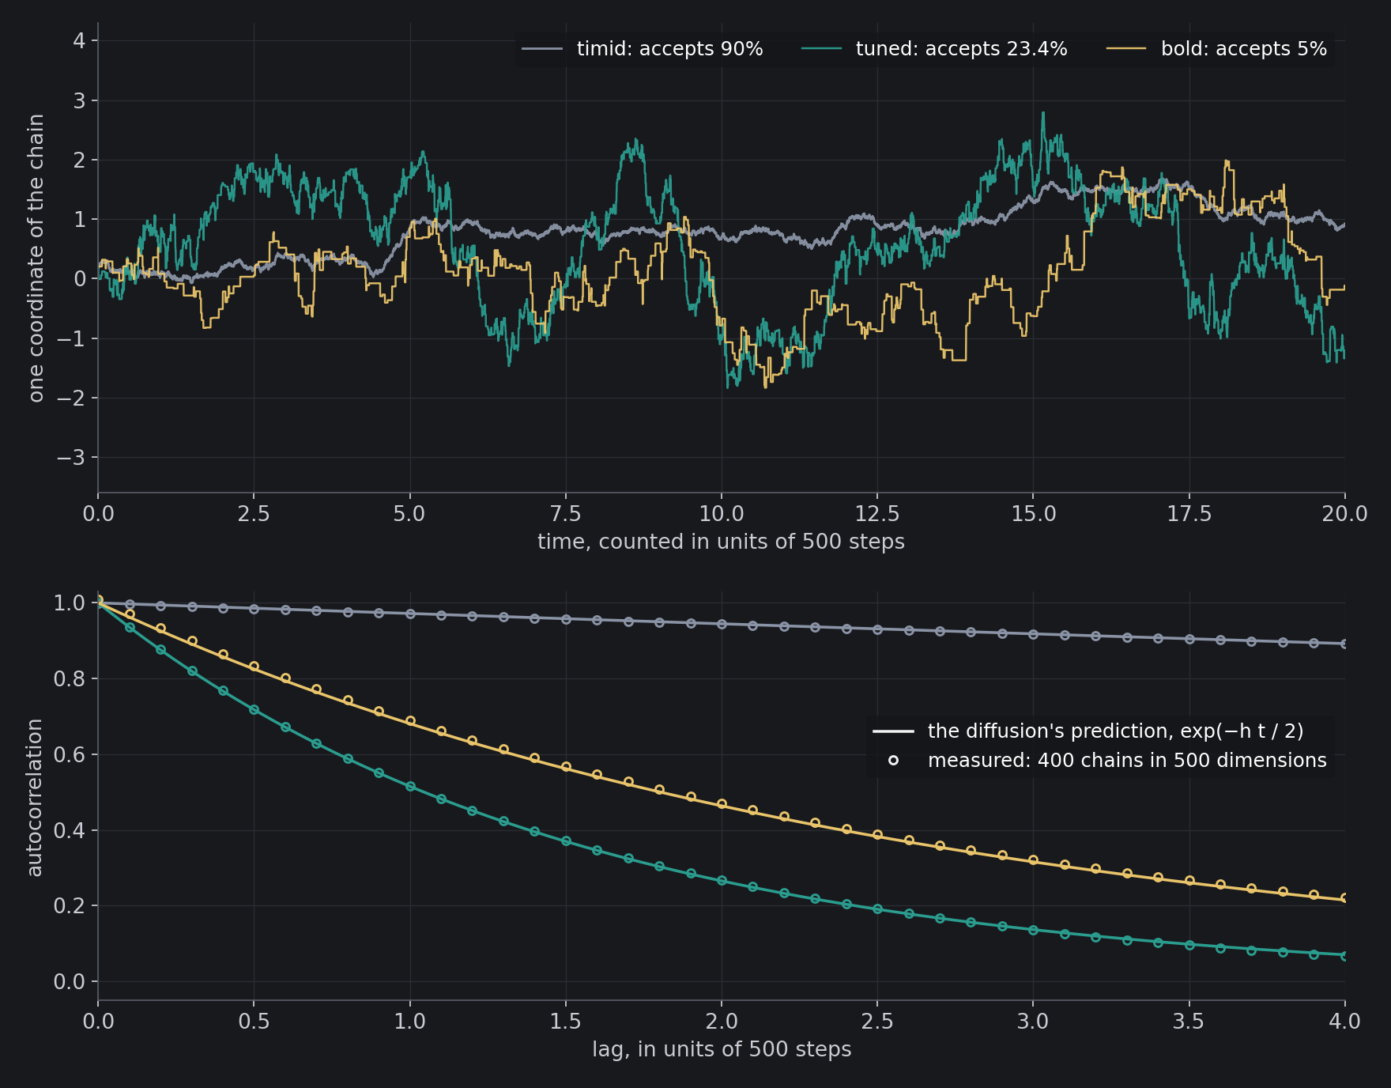Select the 'lag, in units of 500 steps' label

[722, 1050]
